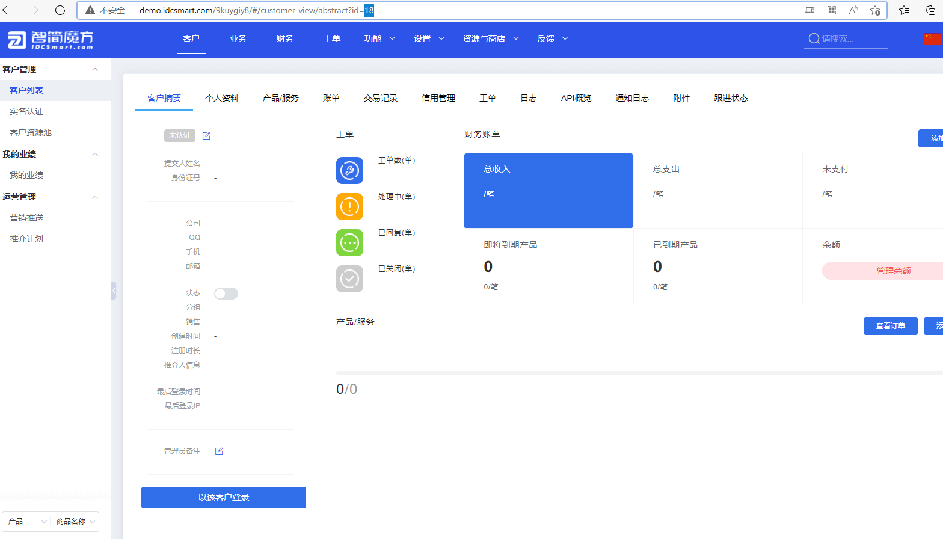Collapse the 我的业绩 sidebar section
This screenshot has height=539, width=943.
(95, 155)
